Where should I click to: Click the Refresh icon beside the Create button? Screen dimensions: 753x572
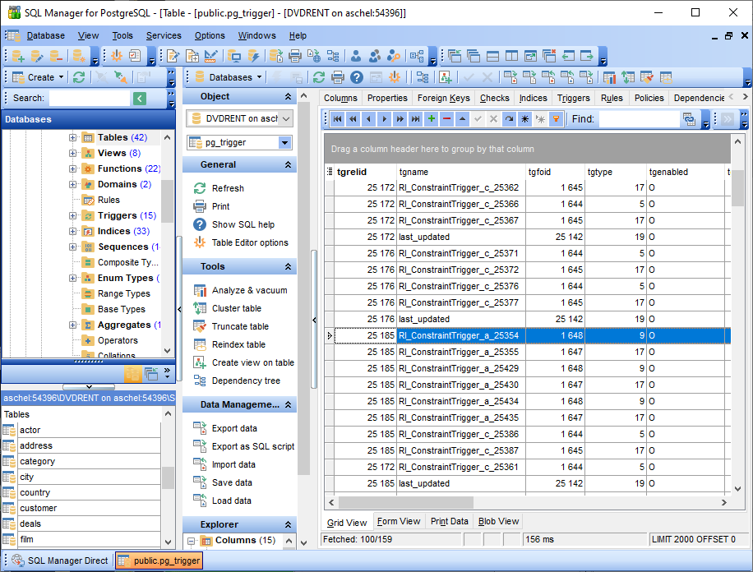[79, 77]
